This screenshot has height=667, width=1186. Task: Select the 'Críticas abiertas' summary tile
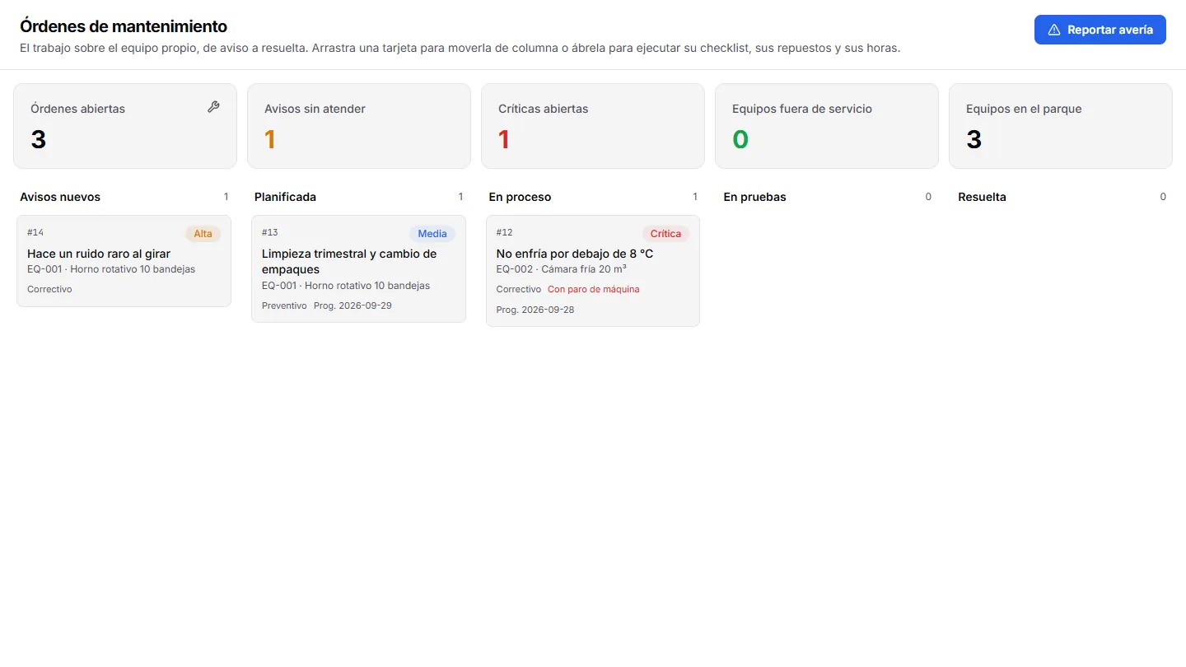[593, 126]
